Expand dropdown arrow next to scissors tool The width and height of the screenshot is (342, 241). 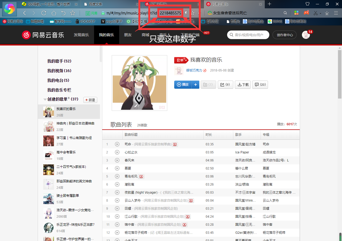320,13
